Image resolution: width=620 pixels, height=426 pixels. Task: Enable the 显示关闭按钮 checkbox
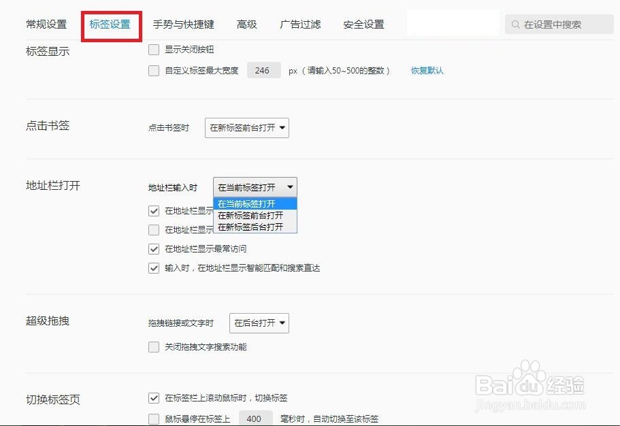tap(154, 49)
